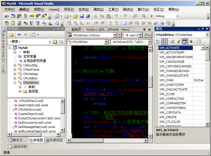The image size is (211, 156).
Task: Click the editor horizontal scrollbar thumb
Action: 87,140
